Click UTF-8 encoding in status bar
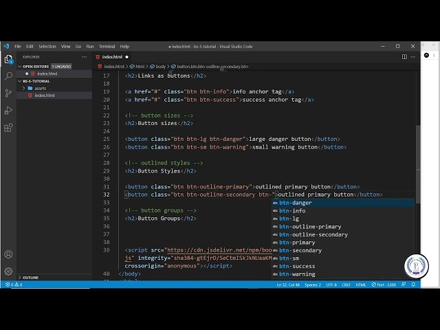The width and height of the screenshot is (440, 330). pyautogui.click(x=331, y=285)
